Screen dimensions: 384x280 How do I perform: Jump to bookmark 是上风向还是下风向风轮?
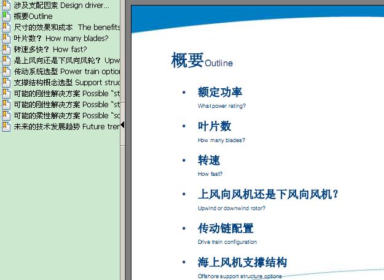(66, 60)
